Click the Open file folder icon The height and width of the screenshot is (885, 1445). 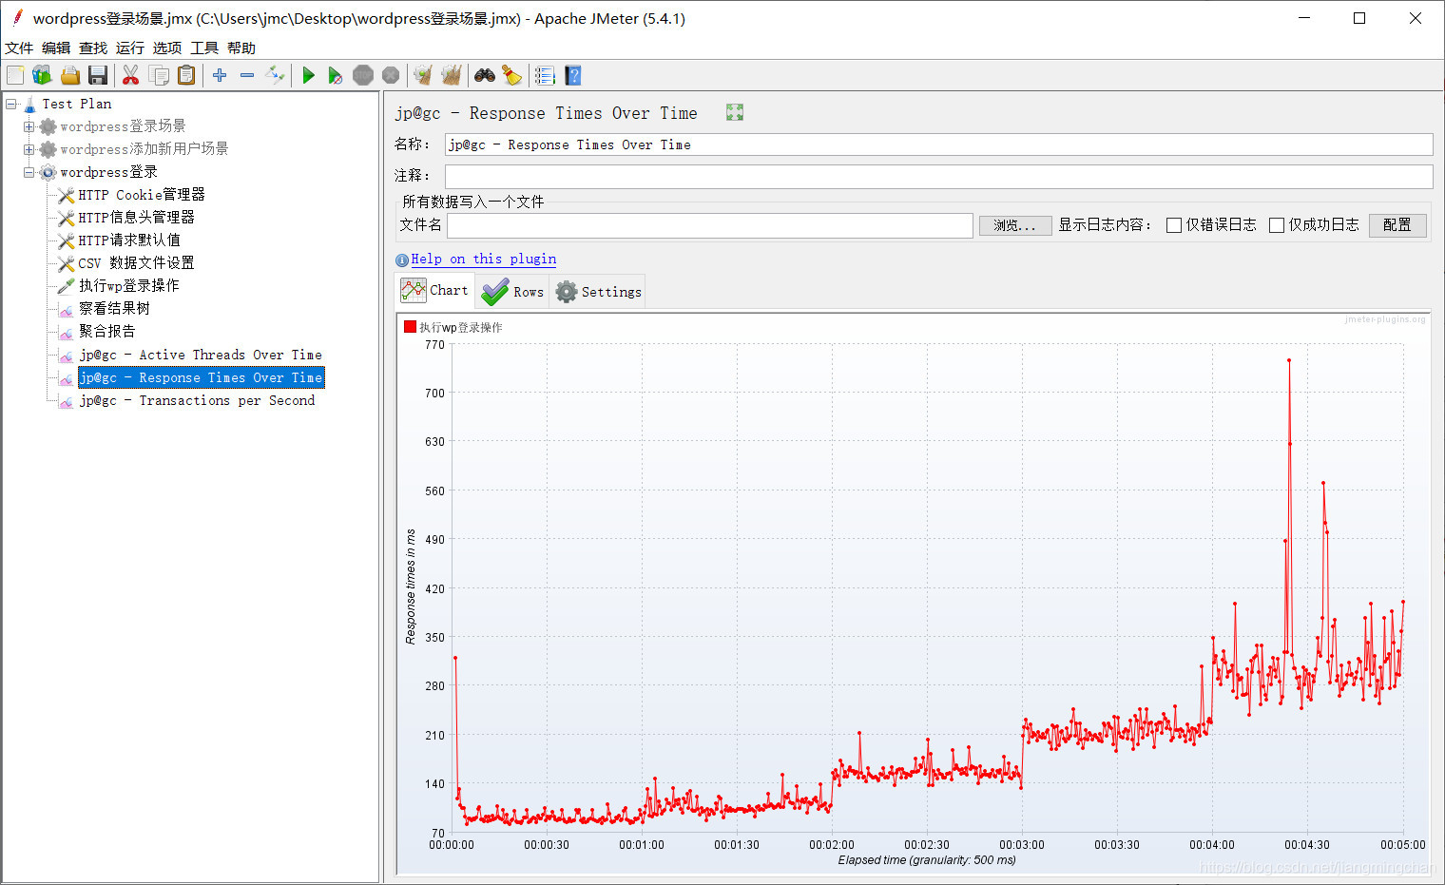pos(69,75)
